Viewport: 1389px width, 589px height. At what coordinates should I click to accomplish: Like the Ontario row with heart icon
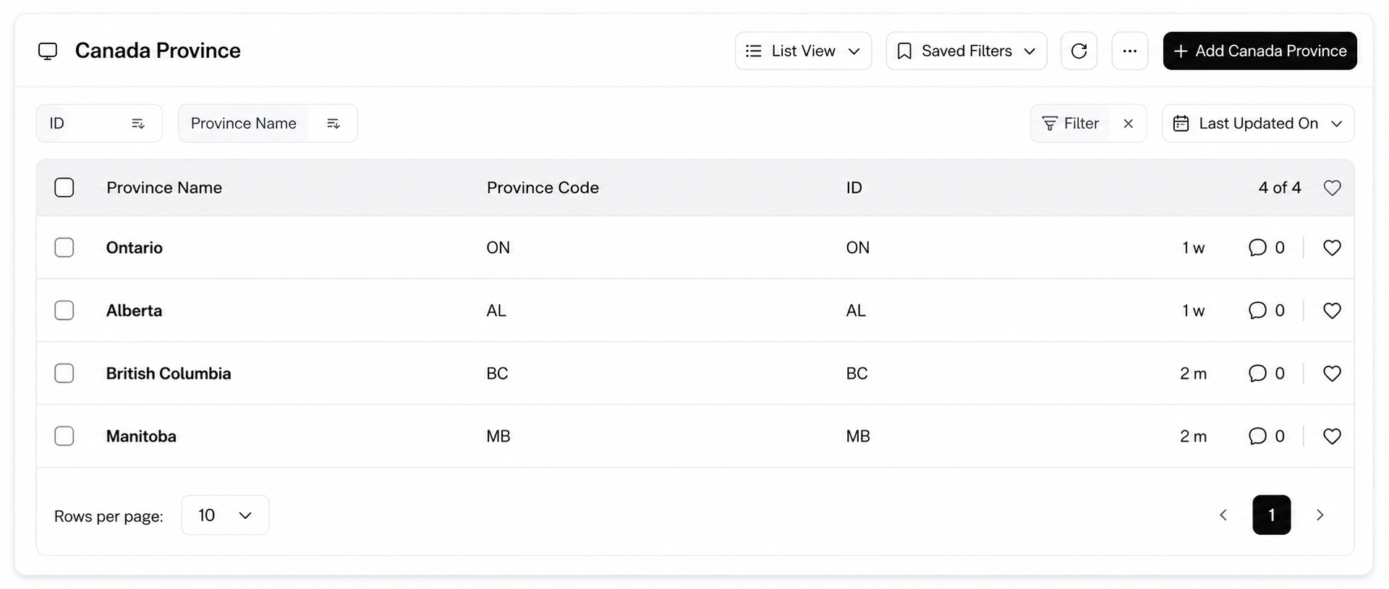1332,248
